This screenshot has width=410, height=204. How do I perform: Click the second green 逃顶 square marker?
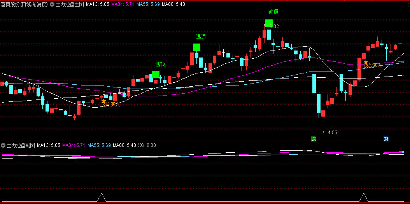[x=196, y=47]
